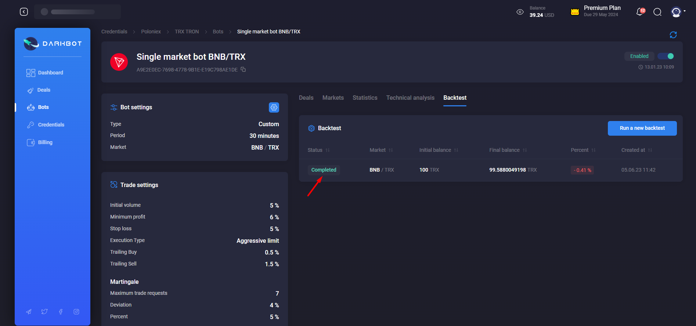Open the Facebook link icon
Screen dimensions: 696x326
(61, 312)
